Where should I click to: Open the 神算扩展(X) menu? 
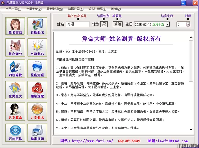click(x=76, y=9)
